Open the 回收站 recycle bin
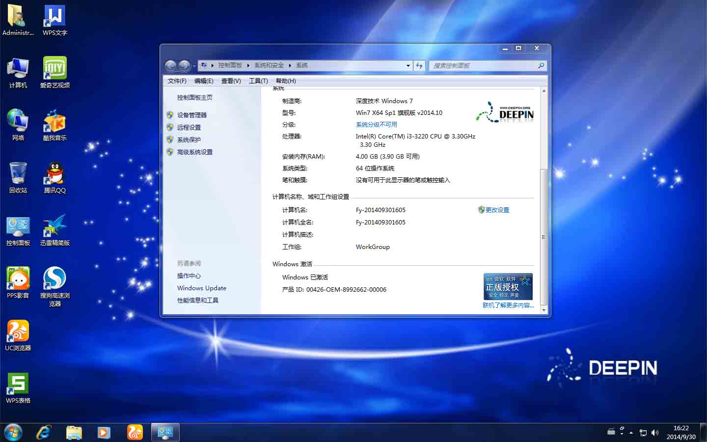 pos(18,178)
